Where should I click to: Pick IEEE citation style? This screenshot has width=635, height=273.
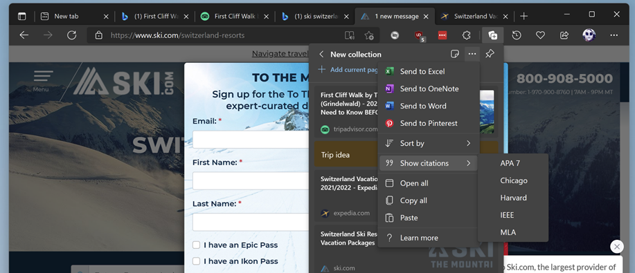(x=513, y=215)
